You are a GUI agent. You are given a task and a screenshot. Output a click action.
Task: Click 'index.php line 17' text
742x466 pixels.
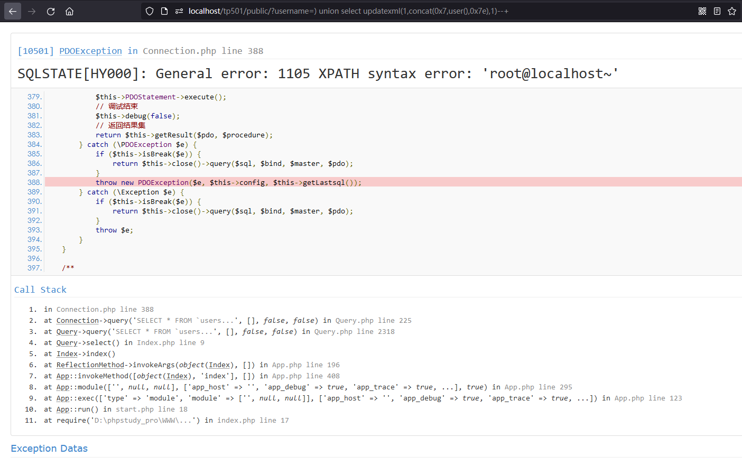[x=253, y=421]
